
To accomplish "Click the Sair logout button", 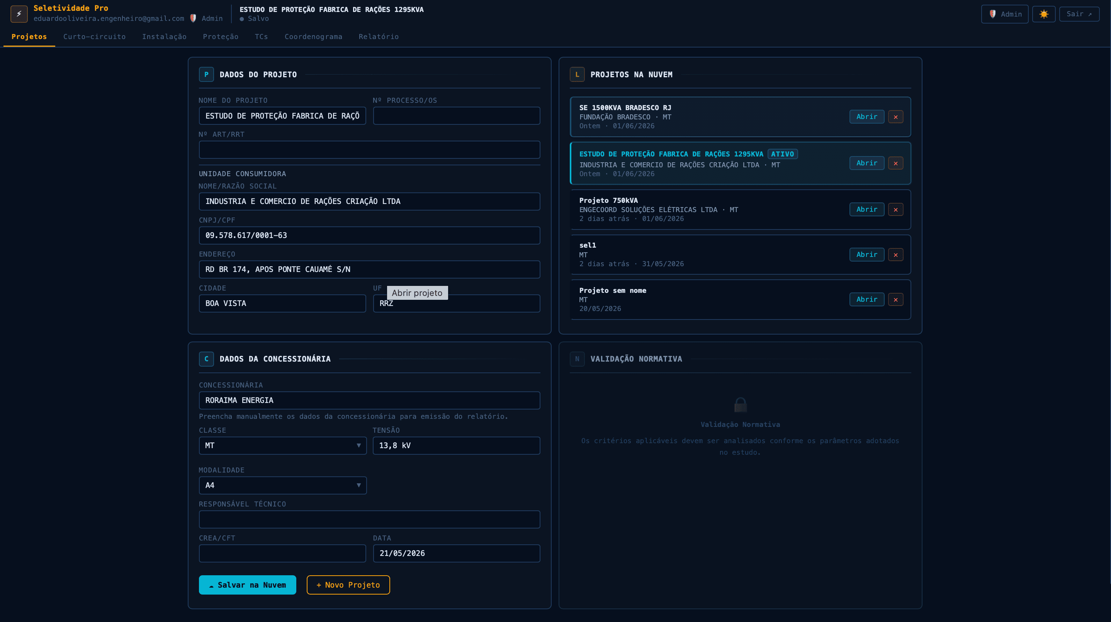I will click(1079, 14).
